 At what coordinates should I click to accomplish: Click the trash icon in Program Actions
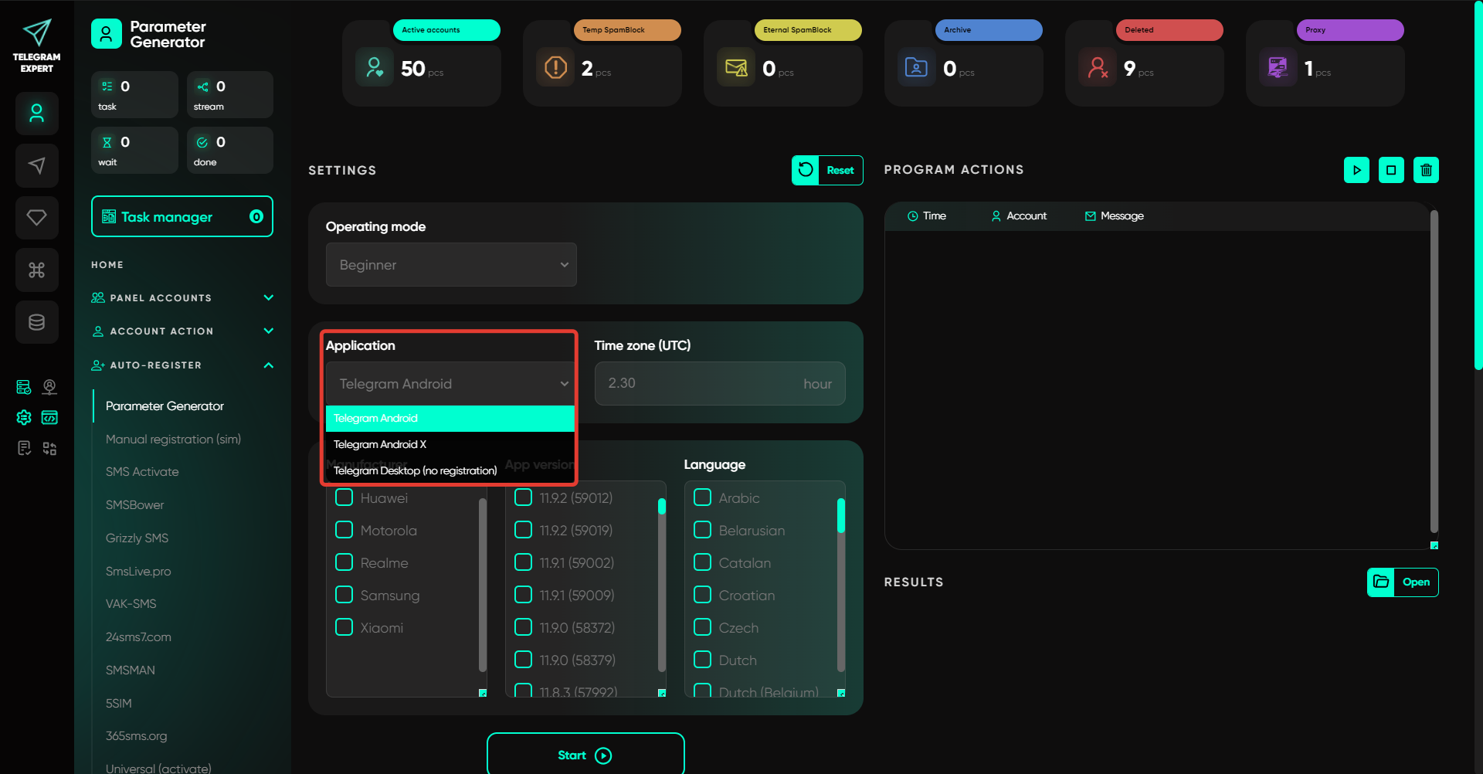[x=1426, y=170]
